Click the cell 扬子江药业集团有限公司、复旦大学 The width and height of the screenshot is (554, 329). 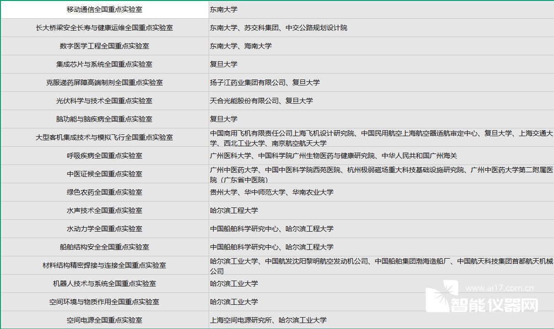pyautogui.click(x=381, y=83)
